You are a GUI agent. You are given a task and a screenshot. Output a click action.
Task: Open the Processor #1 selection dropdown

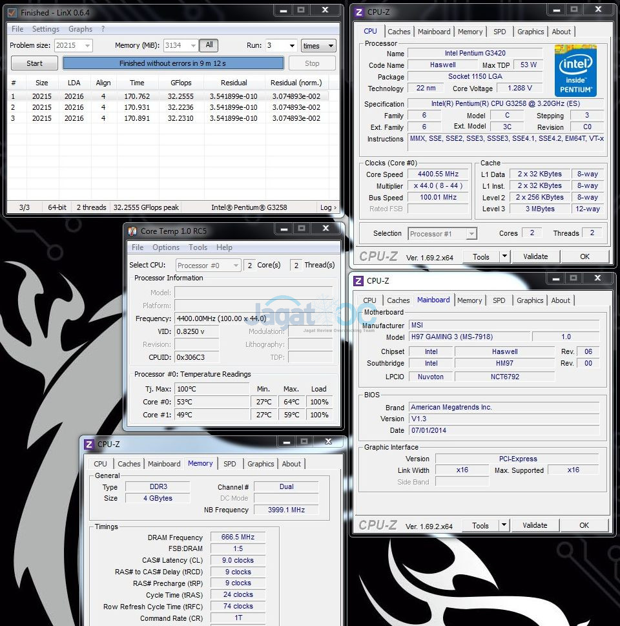point(471,234)
